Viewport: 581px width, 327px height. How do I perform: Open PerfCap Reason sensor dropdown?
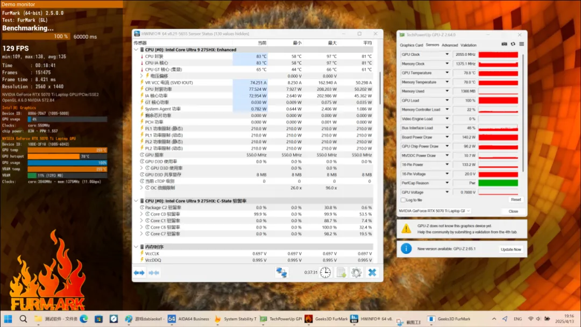pyautogui.click(x=447, y=183)
